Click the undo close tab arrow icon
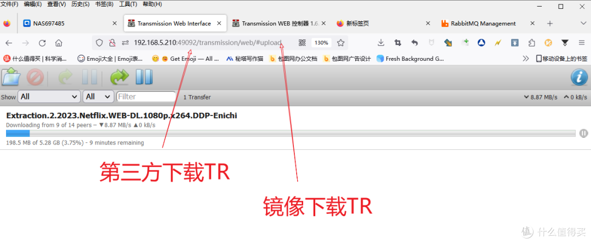Image resolution: width=591 pixels, height=244 pixels. tap(415, 43)
